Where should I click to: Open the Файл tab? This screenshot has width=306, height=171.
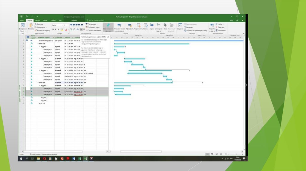pos(22,21)
